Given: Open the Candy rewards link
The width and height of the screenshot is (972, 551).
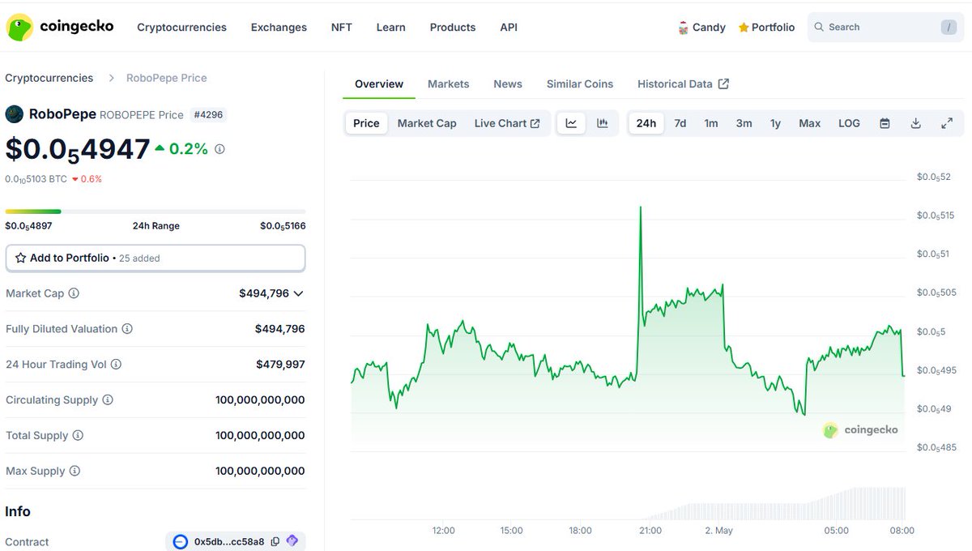Looking at the screenshot, I should pyautogui.click(x=701, y=28).
